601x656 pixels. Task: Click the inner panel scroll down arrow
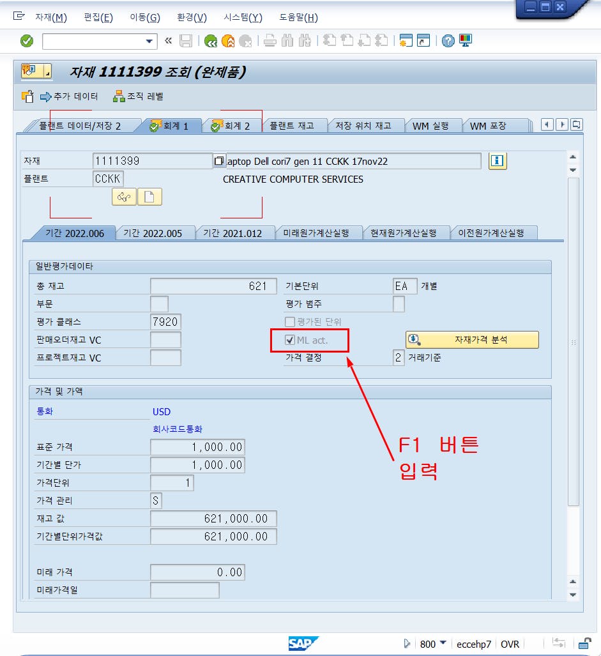[573, 595]
